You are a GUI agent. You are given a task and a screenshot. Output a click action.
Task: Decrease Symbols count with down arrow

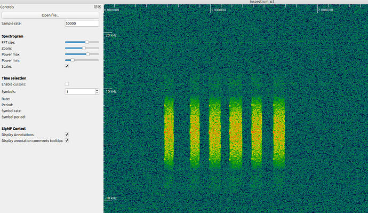pos(97,93)
